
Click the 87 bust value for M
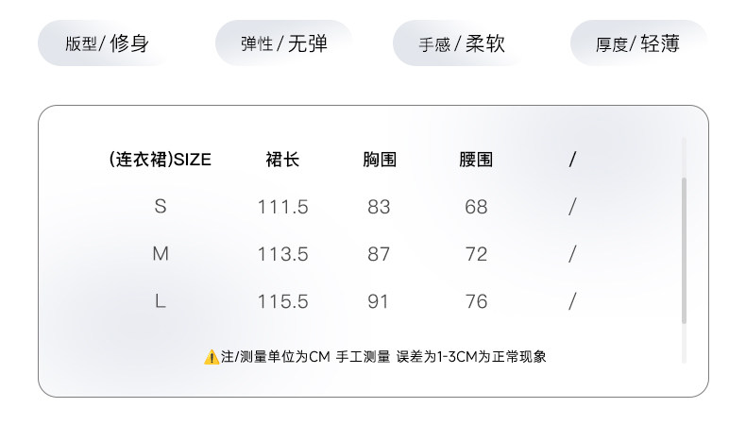(x=379, y=254)
